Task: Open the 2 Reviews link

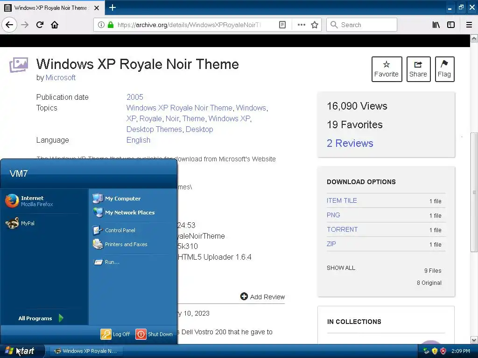Action: point(350,144)
